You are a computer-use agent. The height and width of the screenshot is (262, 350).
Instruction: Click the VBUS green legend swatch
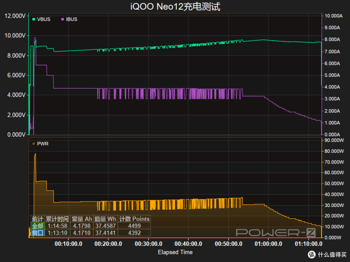click(34, 19)
